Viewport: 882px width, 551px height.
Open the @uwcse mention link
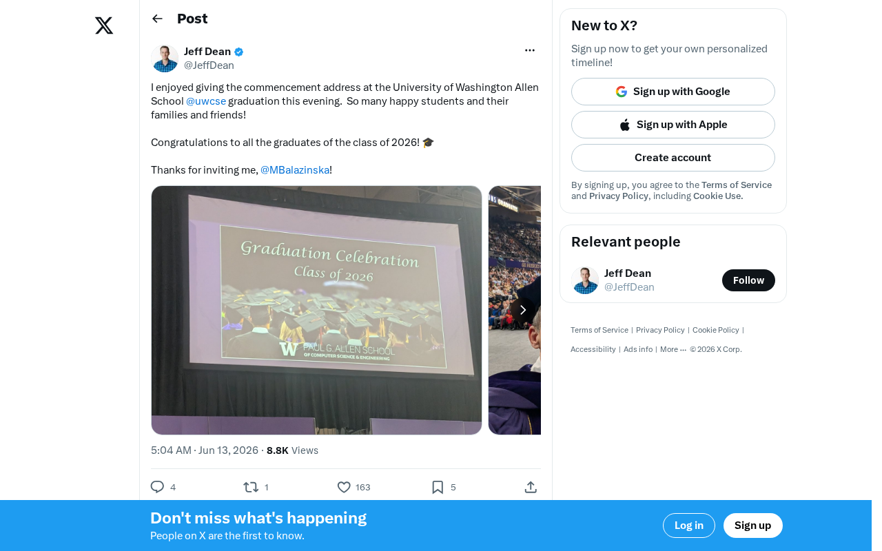click(206, 101)
